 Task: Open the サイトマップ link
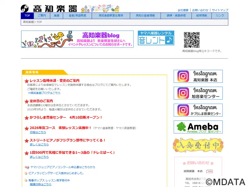coord(220,10)
